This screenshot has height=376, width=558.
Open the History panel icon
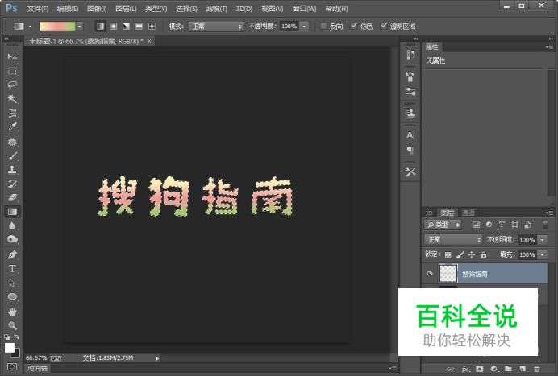(x=410, y=55)
